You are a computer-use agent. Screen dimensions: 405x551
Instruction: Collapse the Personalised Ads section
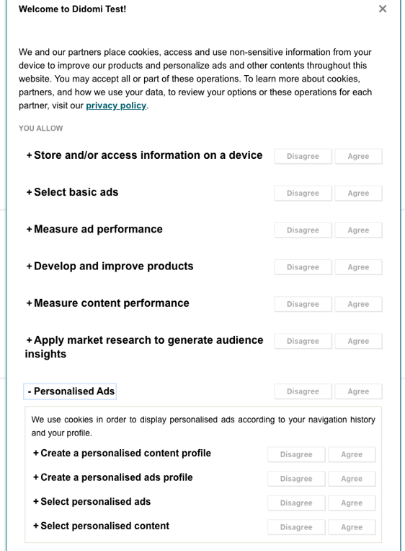70,391
